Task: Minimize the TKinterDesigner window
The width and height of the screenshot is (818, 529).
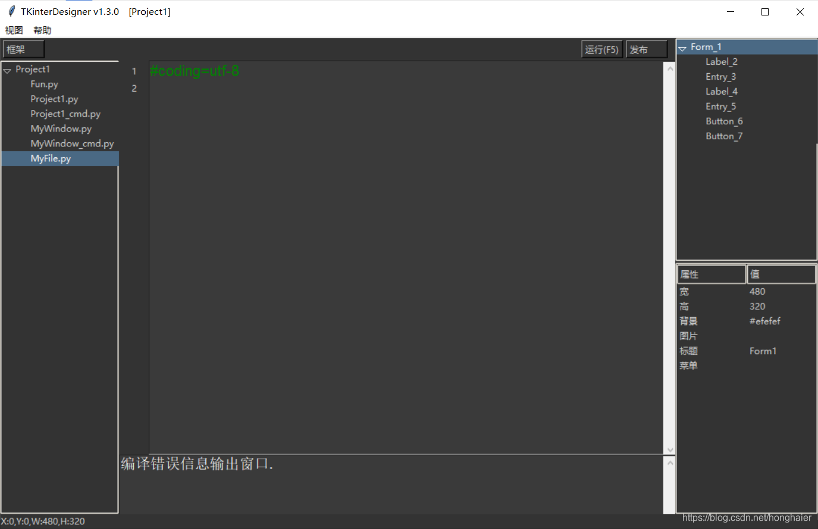Action: (x=731, y=12)
